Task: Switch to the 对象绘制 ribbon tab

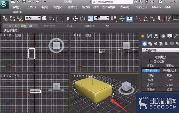Action: point(90,26)
